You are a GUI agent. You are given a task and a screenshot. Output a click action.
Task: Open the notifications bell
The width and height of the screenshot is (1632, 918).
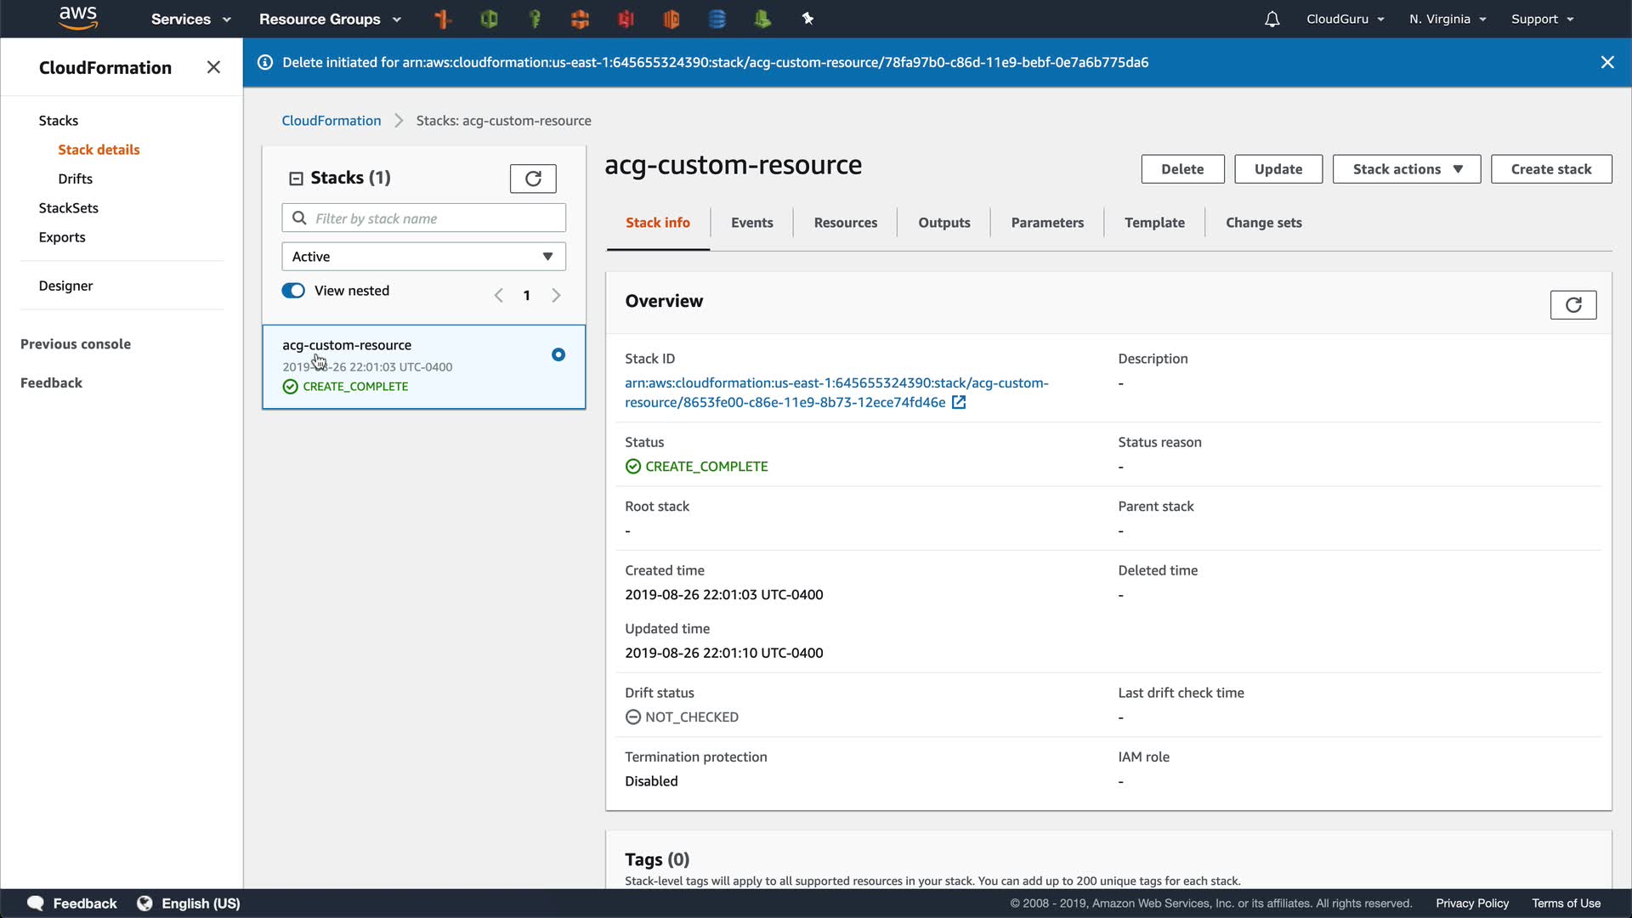pos(1272,19)
